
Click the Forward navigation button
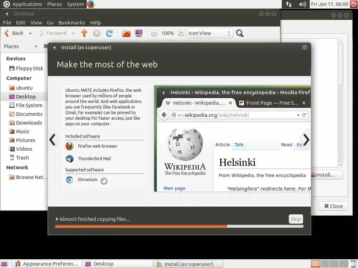(x=53, y=33)
